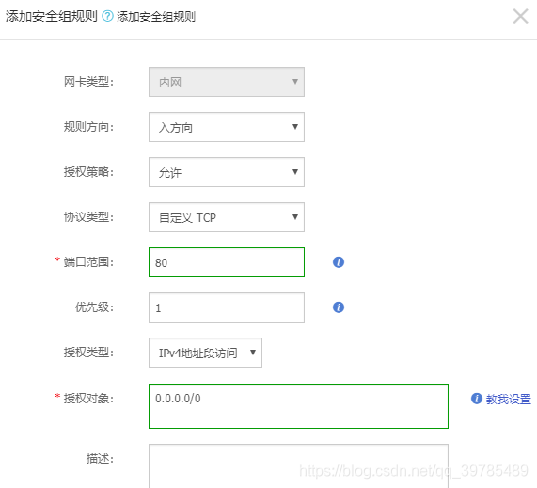Open the 授权类型 dropdown showing IPv4地址段访问

[x=205, y=353]
